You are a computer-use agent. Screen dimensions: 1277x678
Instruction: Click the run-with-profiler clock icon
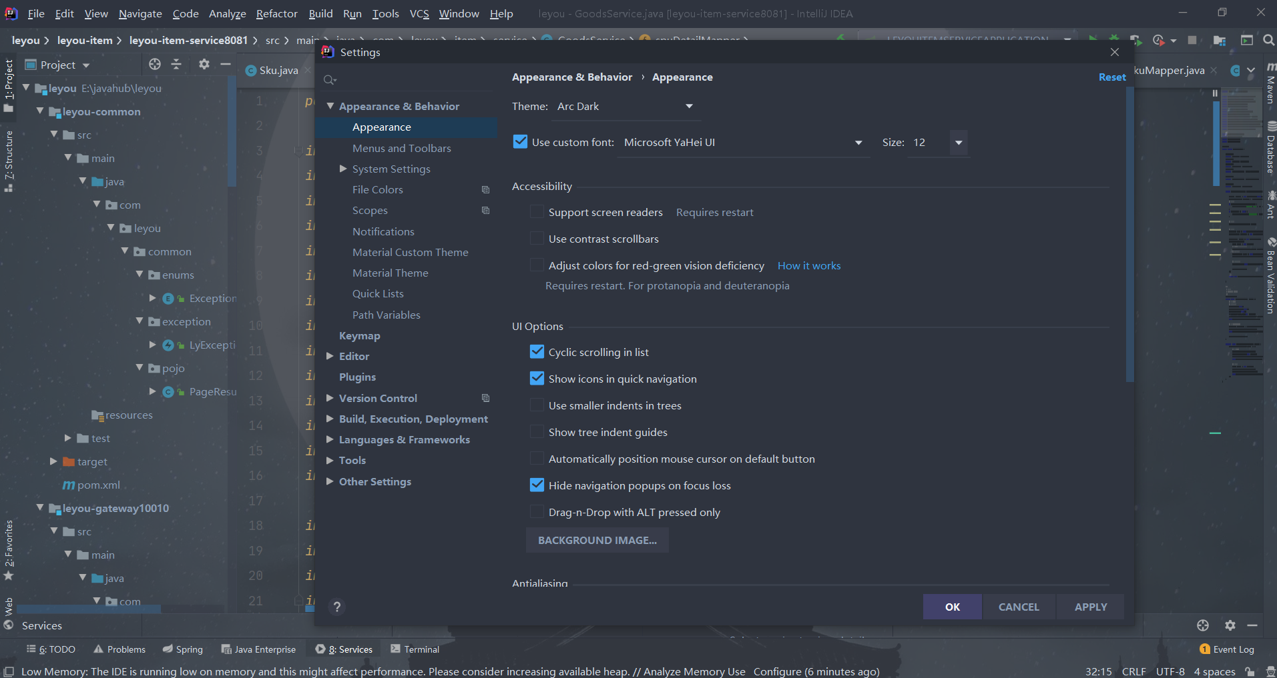1159,41
